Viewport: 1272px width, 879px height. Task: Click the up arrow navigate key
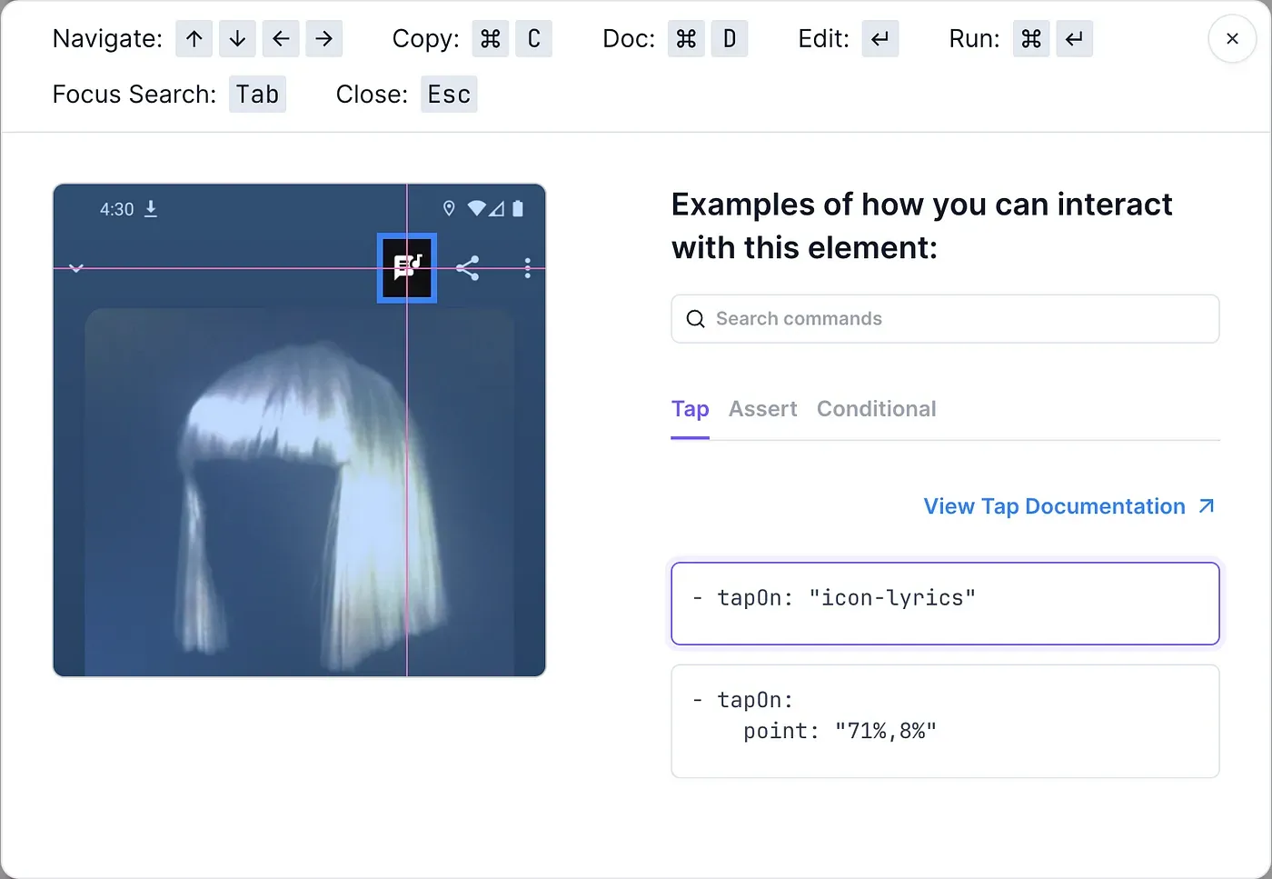[194, 39]
